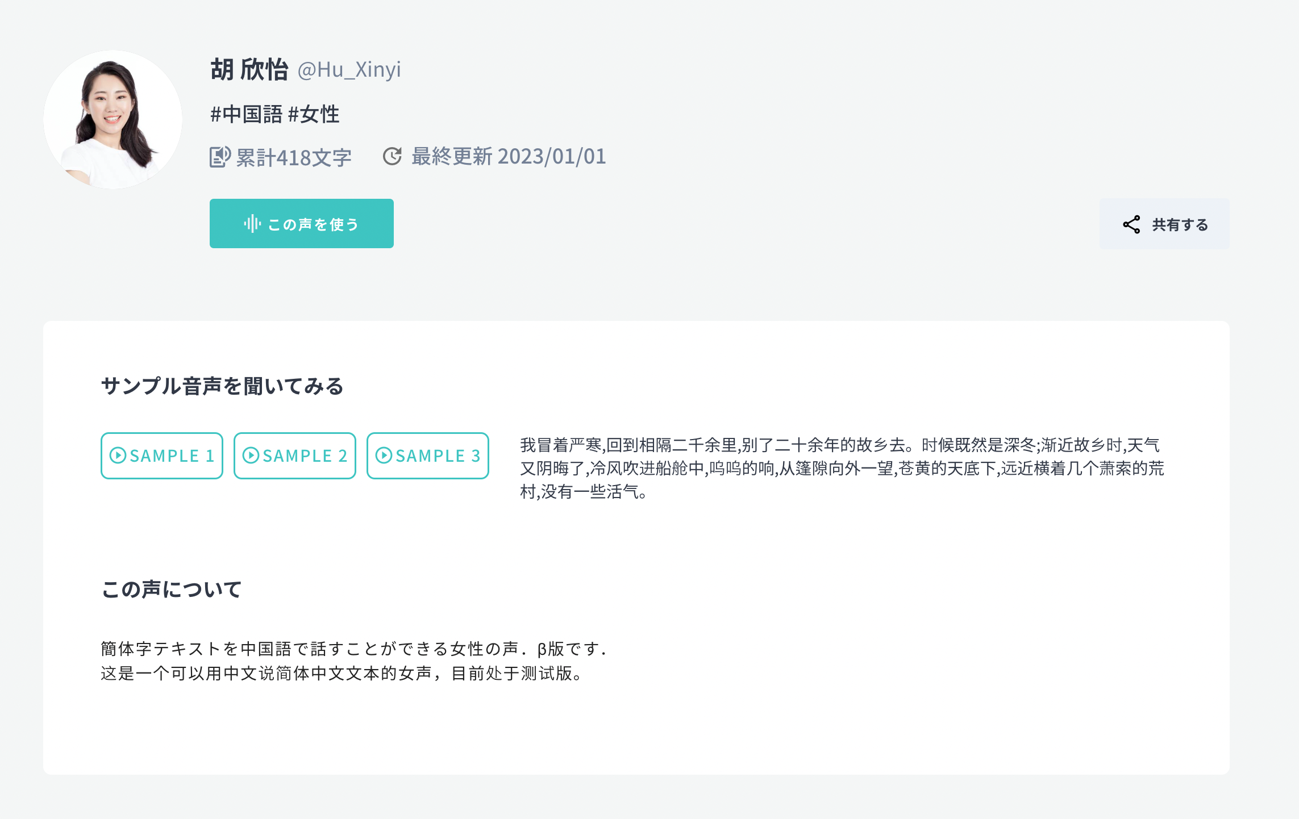The image size is (1299, 819).
Task: Open the #中国語 hashtag
Action: [244, 114]
